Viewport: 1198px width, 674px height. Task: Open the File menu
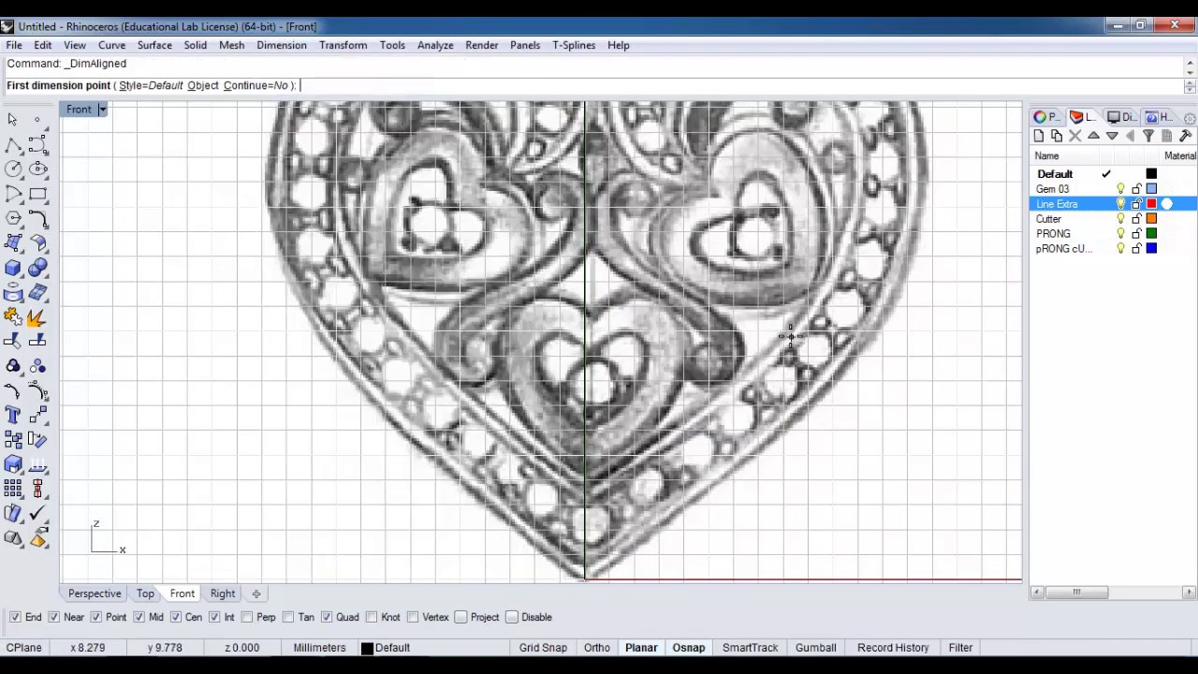[x=14, y=45]
